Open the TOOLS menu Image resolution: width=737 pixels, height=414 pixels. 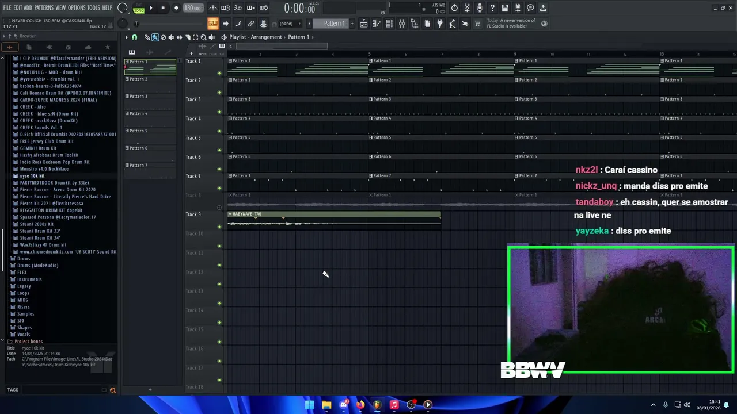coord(93,8)
